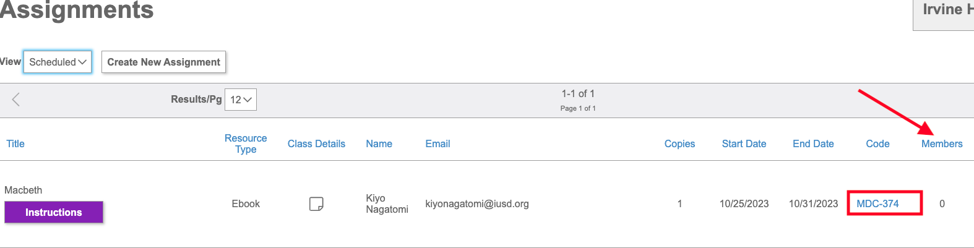The height and width of the screenshot is (248, 974).
Task: Sort by Name column header
Action: click(379, 143)
